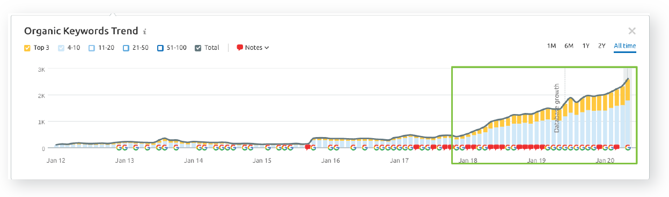Toggle the Top 3 checkbox
Viewport: 669px width, 197px height.
[27, 48]
